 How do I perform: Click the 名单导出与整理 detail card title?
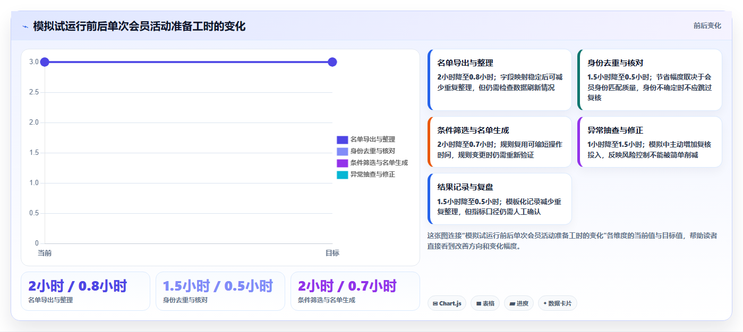465,63
